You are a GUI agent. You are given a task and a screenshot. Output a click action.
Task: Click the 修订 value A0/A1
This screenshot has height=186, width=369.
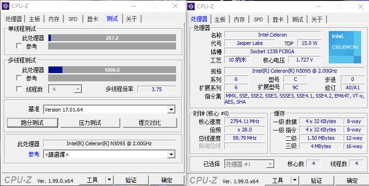[353, 87]
